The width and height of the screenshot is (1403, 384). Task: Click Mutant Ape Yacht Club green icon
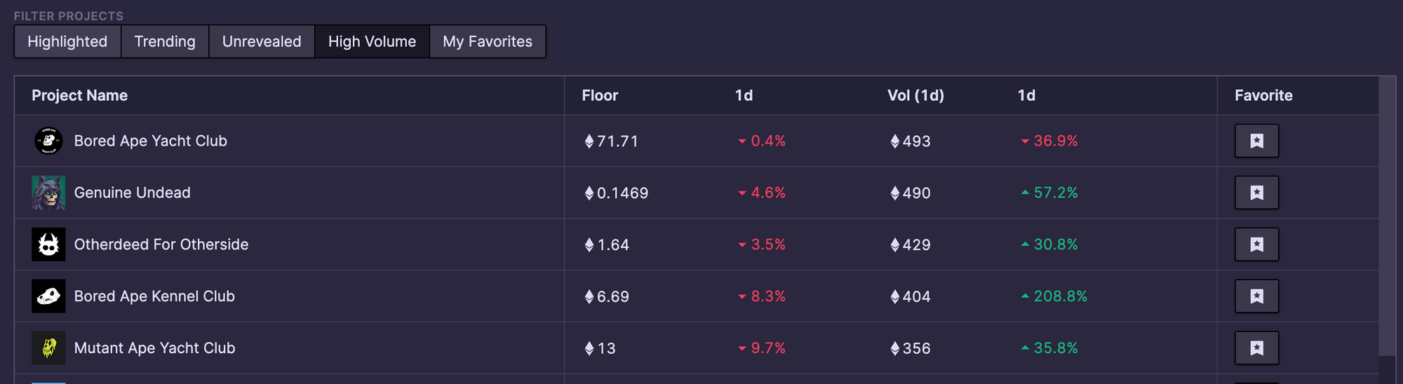(48, 348)
